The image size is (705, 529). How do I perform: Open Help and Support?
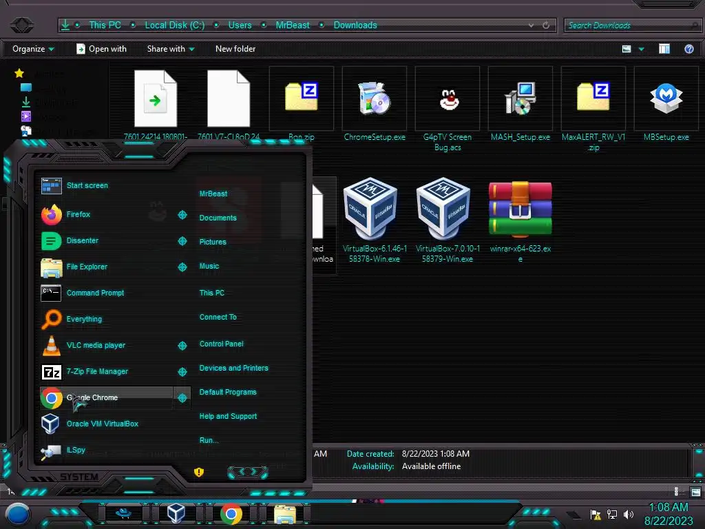(228, 417)
